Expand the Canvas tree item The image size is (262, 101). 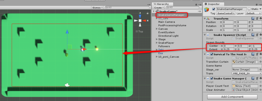[x=157, y=29]
